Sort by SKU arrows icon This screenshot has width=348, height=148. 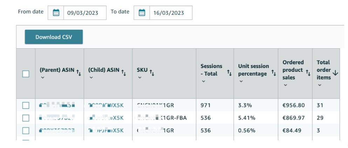click(152, 73)
